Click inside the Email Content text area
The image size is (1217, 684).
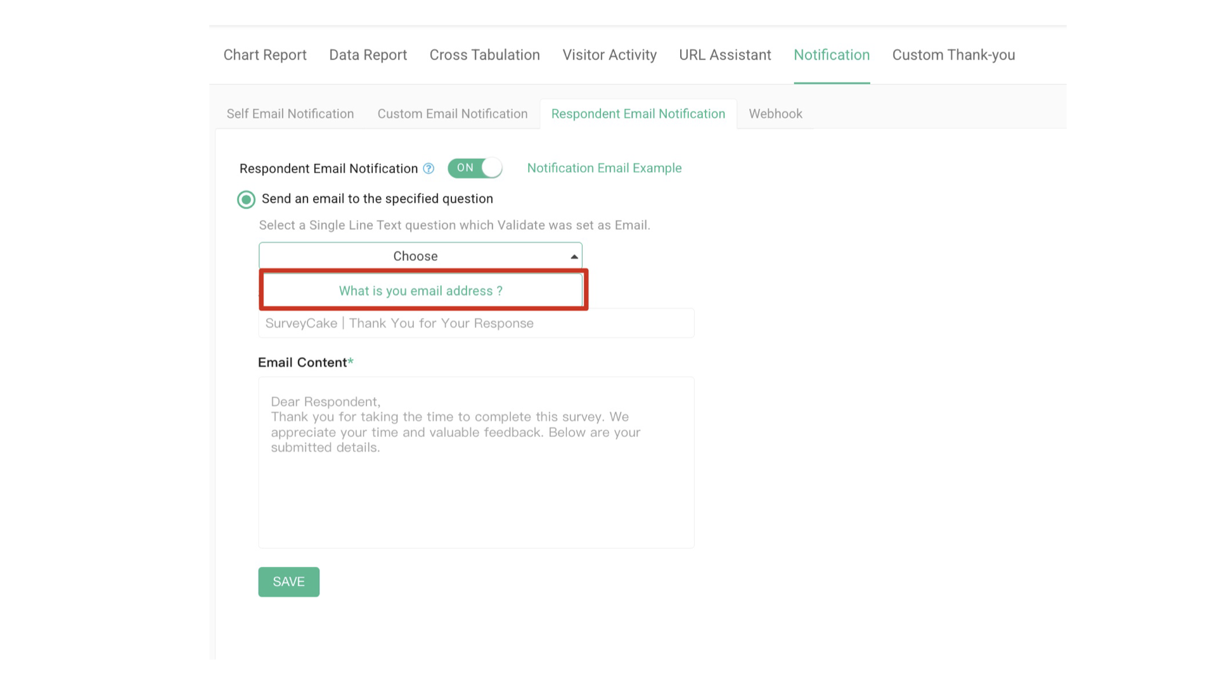pos(476,462)
